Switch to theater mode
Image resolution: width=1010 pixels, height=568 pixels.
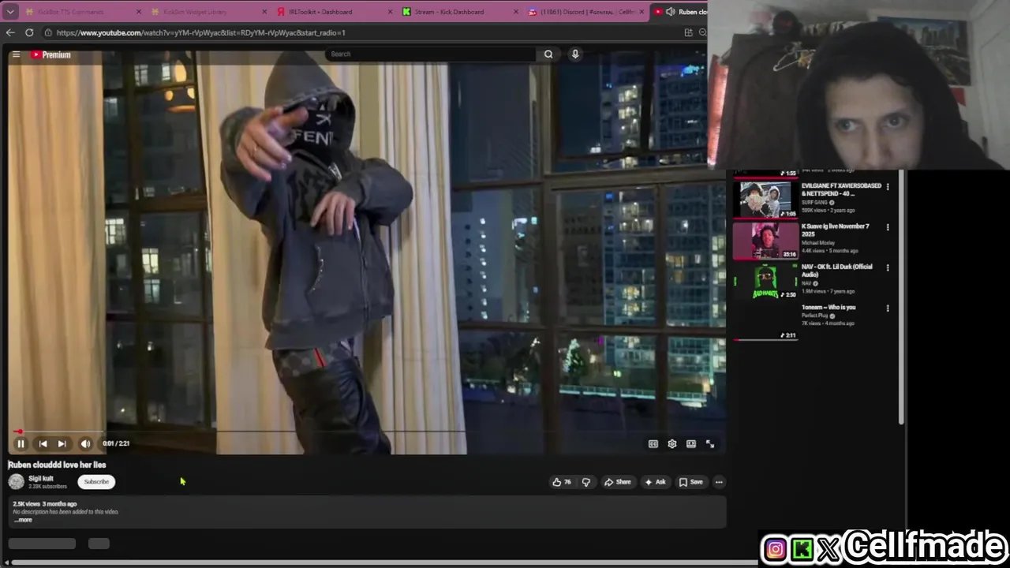pyautogui.click(x=691, y=444)
